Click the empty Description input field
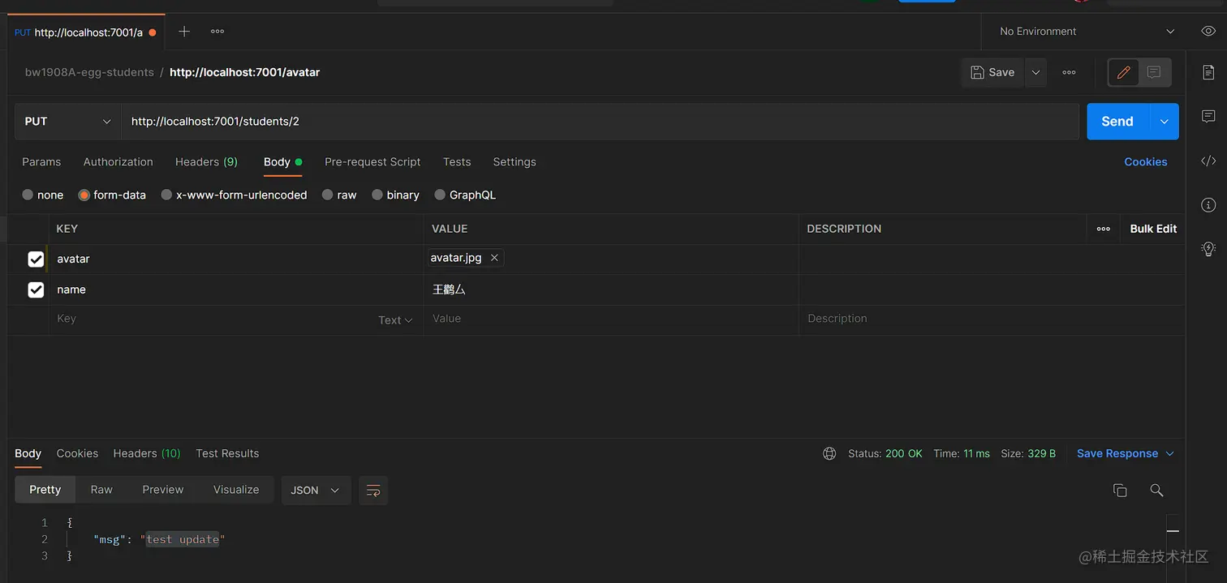1227x583 pixels. click(x=992, y=319)
